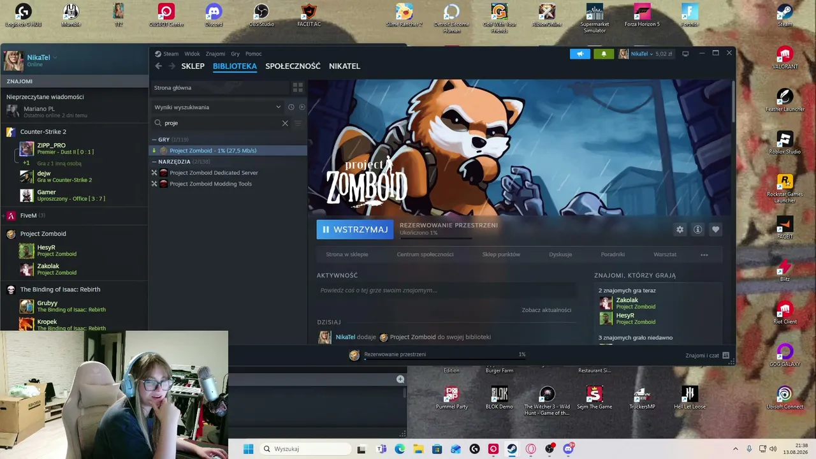Viewport: 816px width, 459px height.
Task: Collapse the NARZĘDZIA category in library
Action: [x=154, y=162]
